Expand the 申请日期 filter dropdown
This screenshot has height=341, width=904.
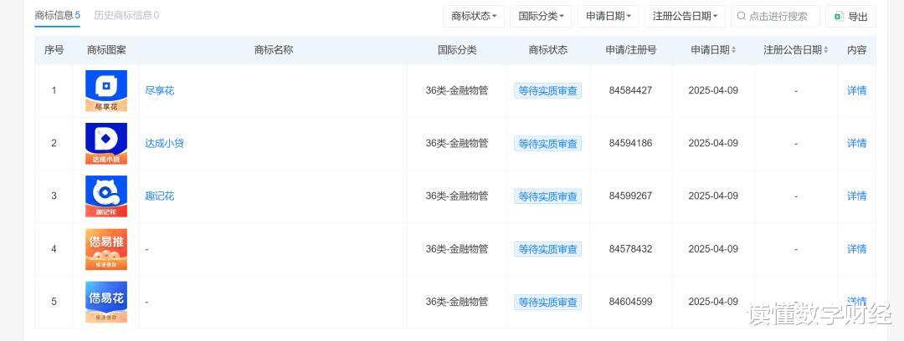click(x=608, y=16)
